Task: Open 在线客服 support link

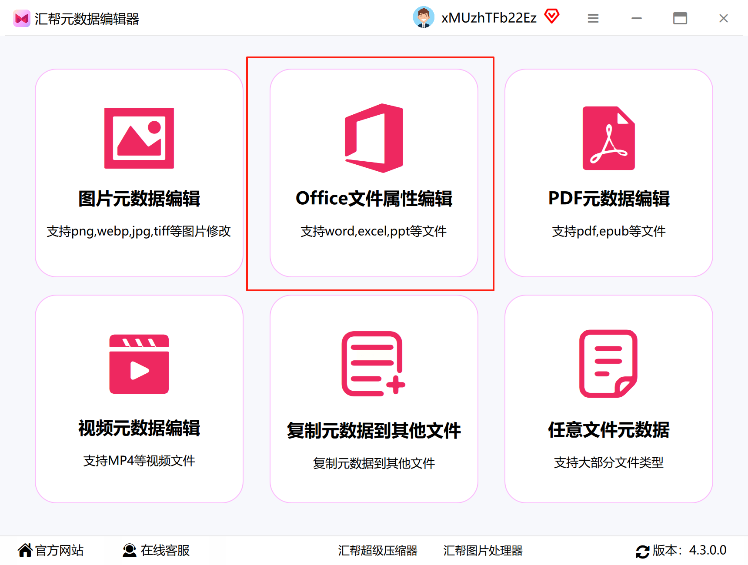Action: tap(165, 550)
